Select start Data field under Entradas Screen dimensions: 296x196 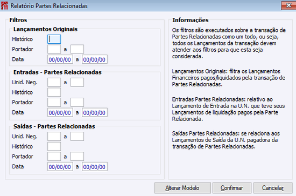60,112
